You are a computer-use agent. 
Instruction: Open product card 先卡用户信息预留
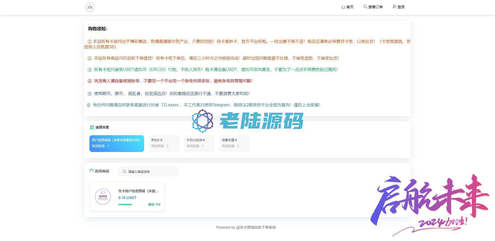pos(127,197)
